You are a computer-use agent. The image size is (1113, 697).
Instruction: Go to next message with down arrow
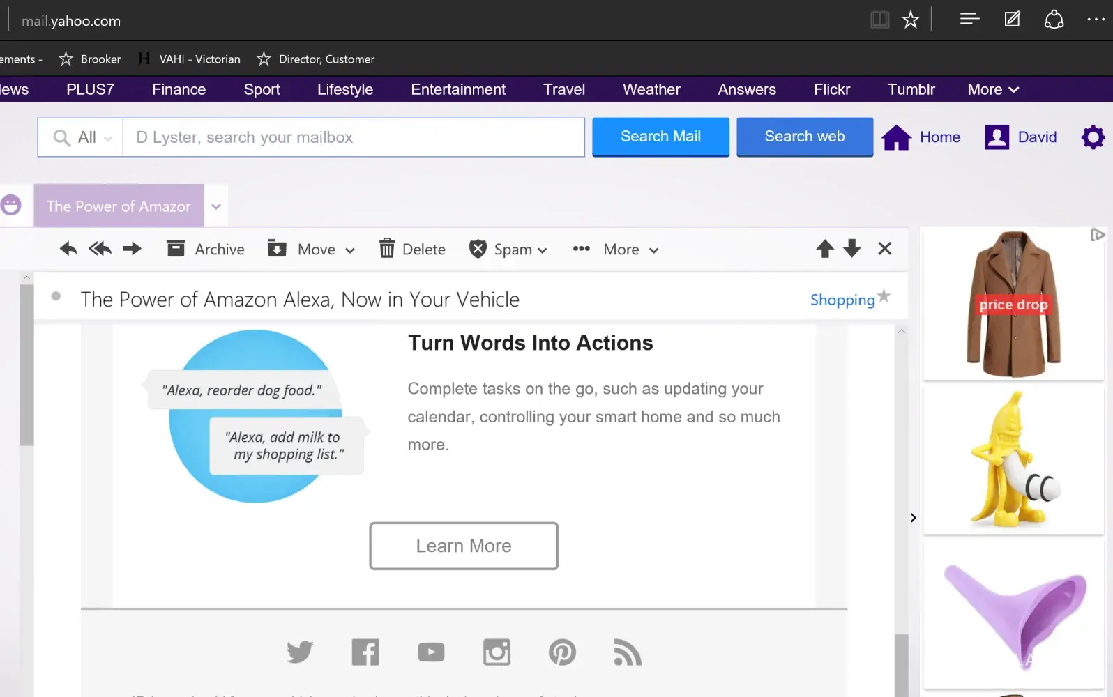click(x=852, y=249)
